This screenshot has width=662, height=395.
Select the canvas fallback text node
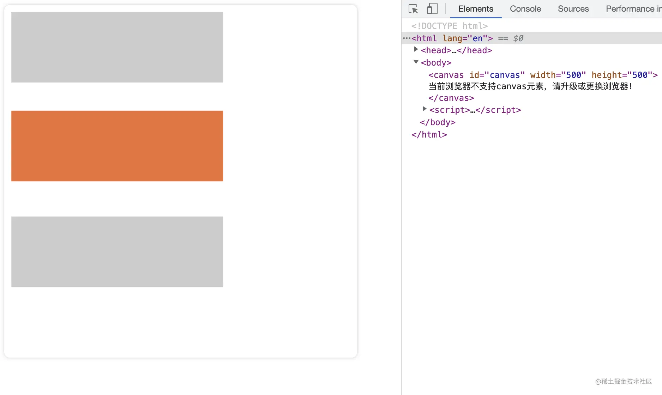(530, 86)
